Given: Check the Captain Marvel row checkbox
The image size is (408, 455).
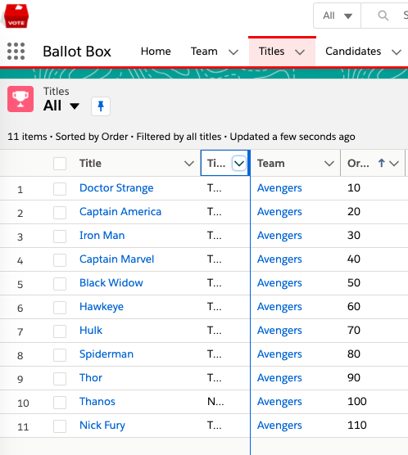Looking at the screenshot, I should pyautogui.click(x=60, y=260).
